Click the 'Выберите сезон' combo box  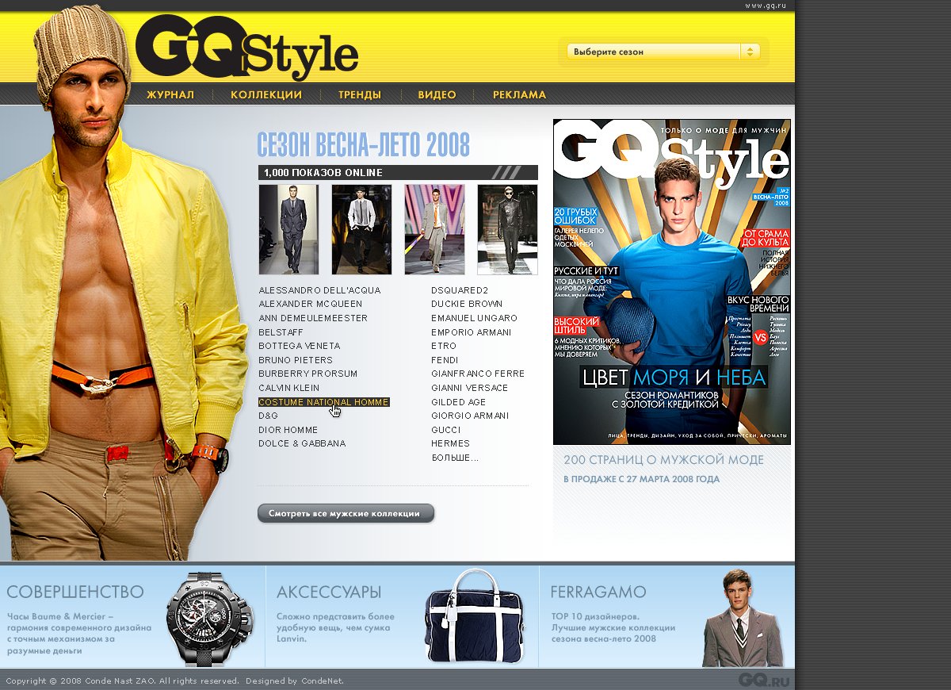(x=663, y=52)
